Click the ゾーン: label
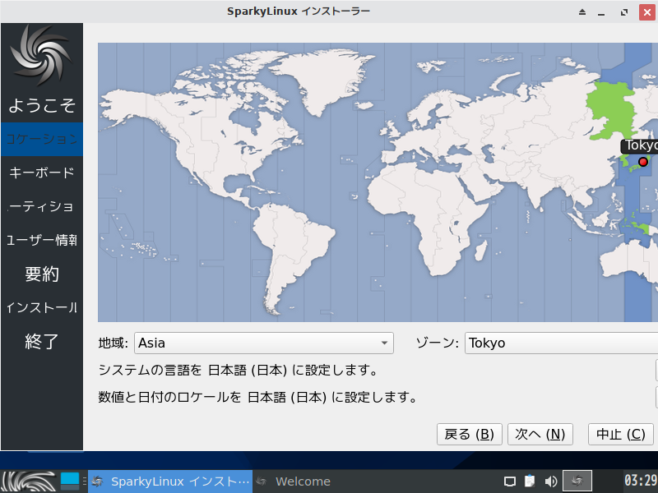The width and height of the screenshot is (658, 493). click(x=437, y=343)
